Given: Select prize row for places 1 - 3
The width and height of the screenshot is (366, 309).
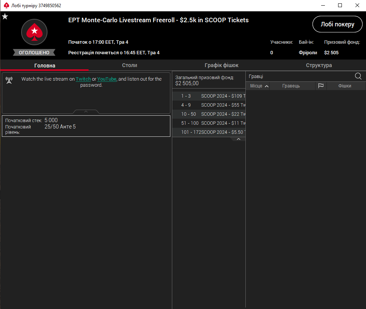Looking at the screenshot, I should click(x=209, y=96).
